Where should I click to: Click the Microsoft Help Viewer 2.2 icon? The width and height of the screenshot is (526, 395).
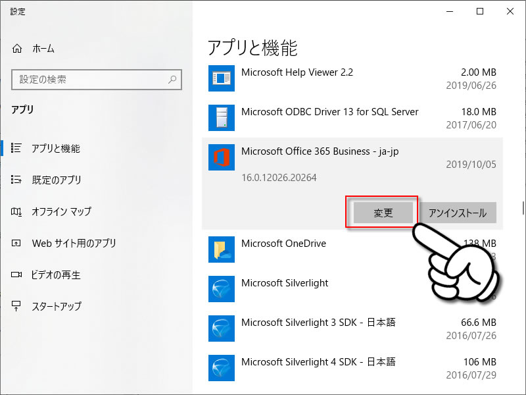pyautogui.click(x=222, y=78)
